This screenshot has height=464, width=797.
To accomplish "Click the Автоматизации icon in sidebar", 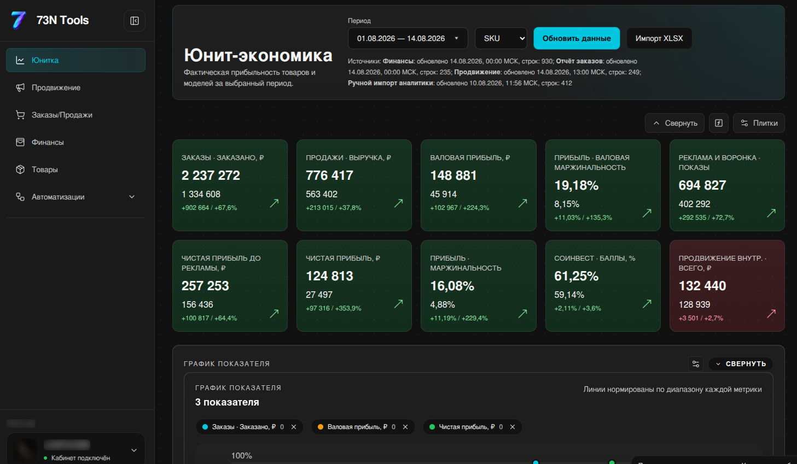I will click(x=20, y=197).
